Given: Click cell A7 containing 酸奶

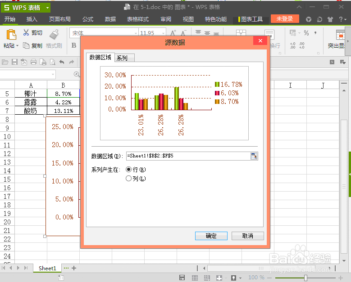Looking at the screenshot, I should [x=31, y=111].
